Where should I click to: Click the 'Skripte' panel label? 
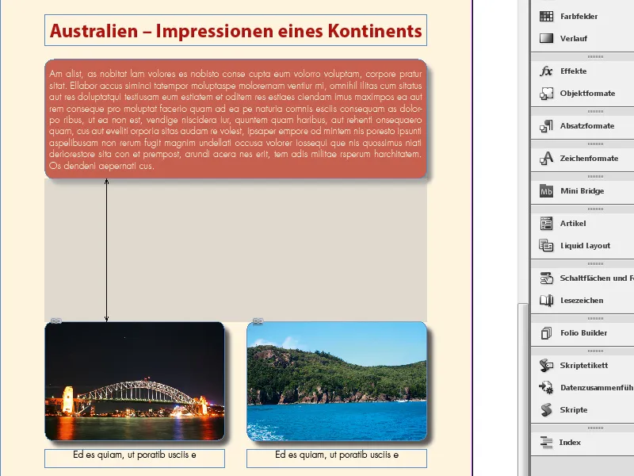(x=573, y=409)
